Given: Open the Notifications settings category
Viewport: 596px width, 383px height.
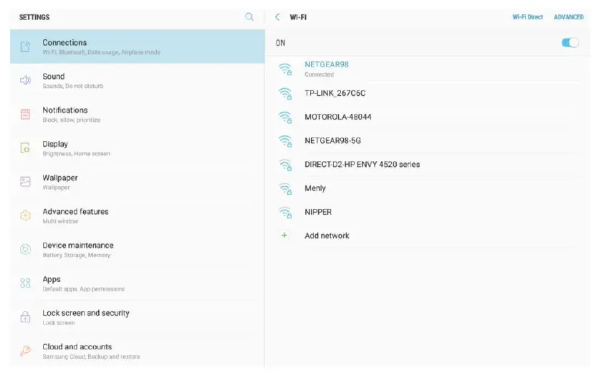Looking at the screenshot, I should tap(138, 115).
